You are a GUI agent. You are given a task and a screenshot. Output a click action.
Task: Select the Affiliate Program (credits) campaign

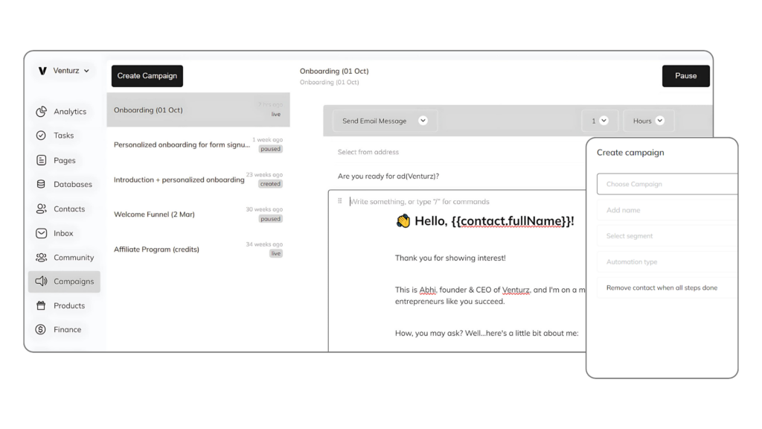point(198,249)
